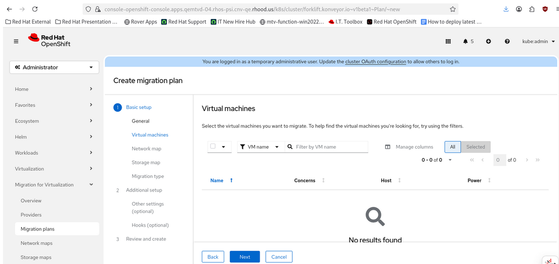Open the Red Hat Support bookmark
Image resolution: width=559 pixels, height=264 pixels.
point(184,21)
